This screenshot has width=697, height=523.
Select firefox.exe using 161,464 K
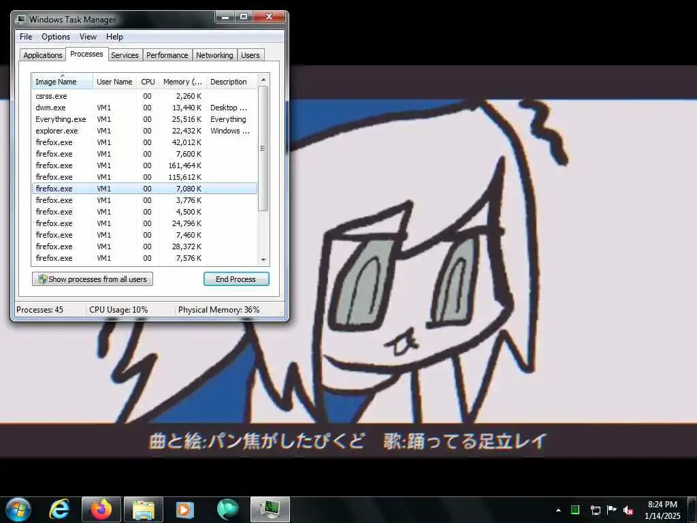pos(144,165)
